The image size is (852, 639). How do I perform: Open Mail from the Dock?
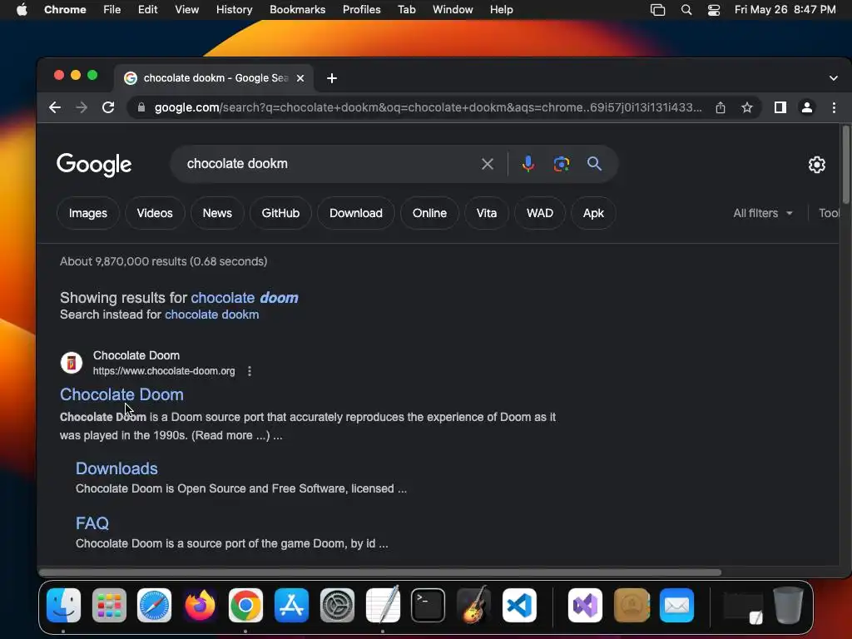pos(676,606)
